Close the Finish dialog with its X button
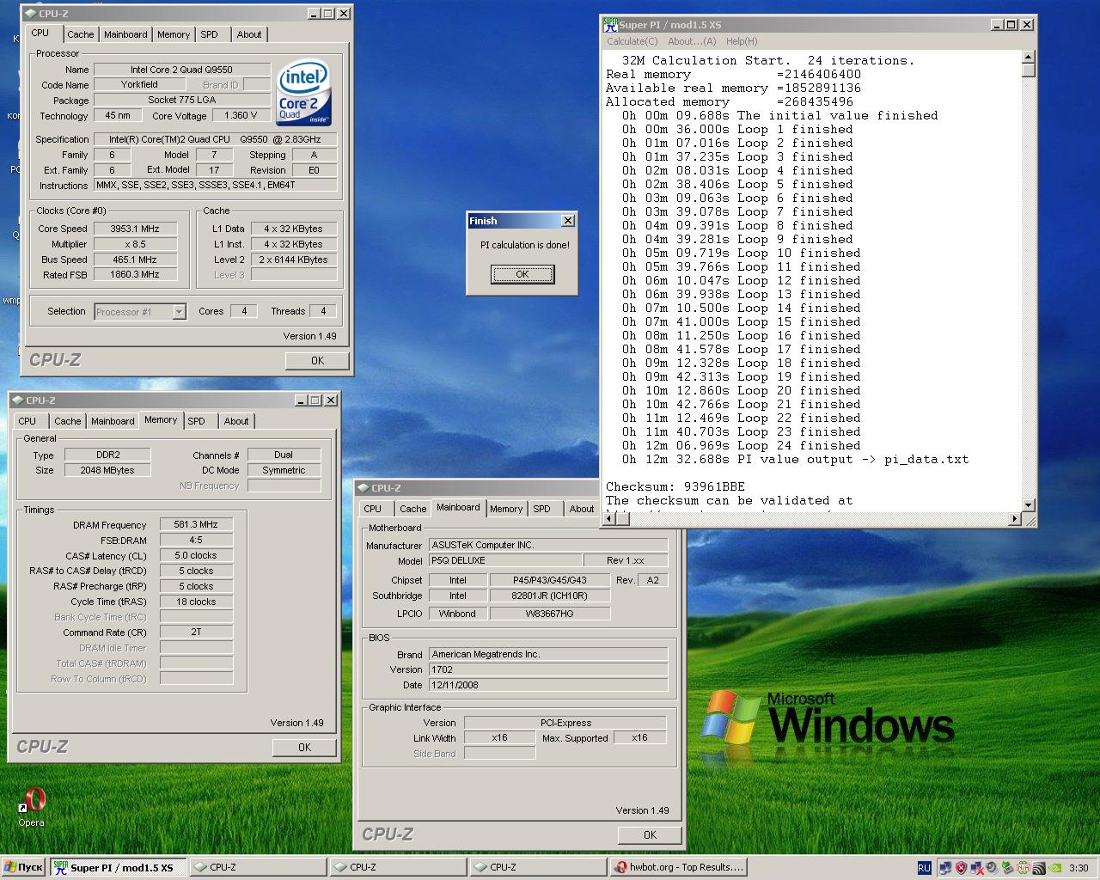 click(x=567, y=221)
